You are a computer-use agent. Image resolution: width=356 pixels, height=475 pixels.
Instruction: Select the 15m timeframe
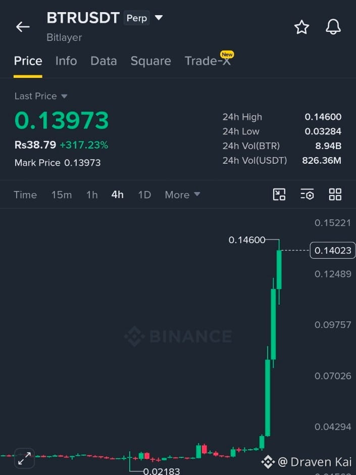click(62, 195)
